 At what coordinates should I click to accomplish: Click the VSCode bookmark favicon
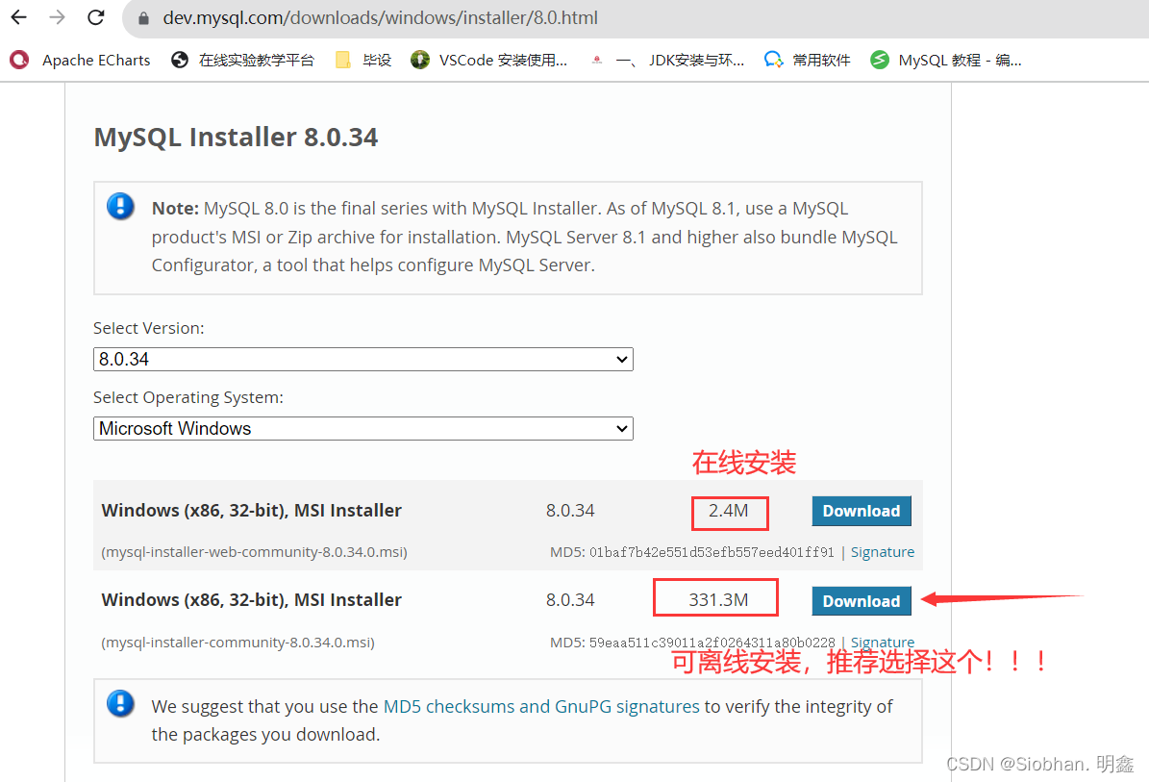click(420, 60)
